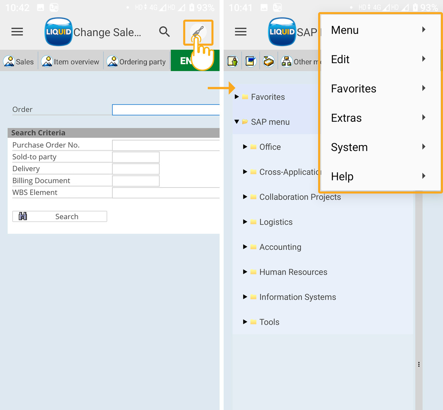Tap the wrench tools icon
Viewport: 443px width, 410px height.
pyautogui.click(x=198, y=33)
